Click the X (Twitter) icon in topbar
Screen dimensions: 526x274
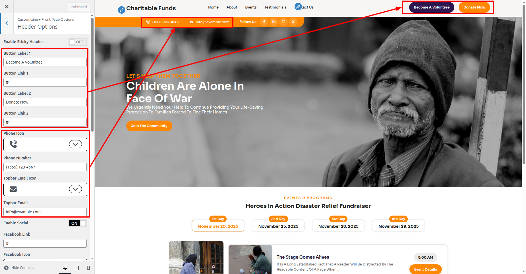[293, 22]
